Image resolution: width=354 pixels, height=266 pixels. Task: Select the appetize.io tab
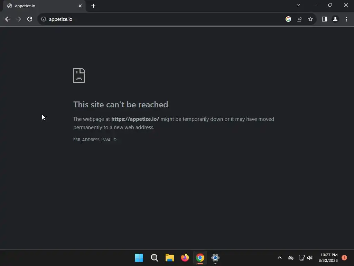tap(44, 6)
